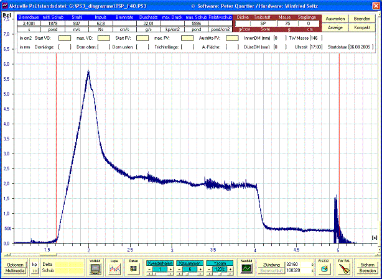Click the mittl. Schub value 1879
Image resolution: width=382 pixels, height=279 pixels.
[53, 24]
